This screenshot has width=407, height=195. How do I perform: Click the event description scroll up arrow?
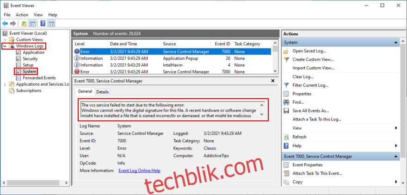[x=262, y=105]
